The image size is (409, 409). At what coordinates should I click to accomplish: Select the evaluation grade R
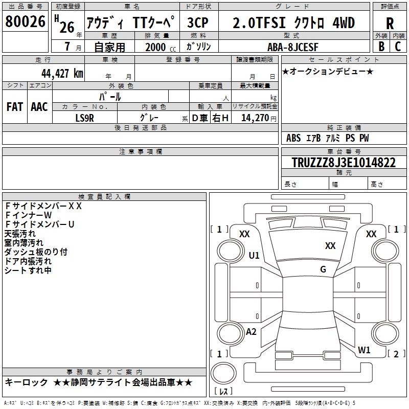coord(390,23)
